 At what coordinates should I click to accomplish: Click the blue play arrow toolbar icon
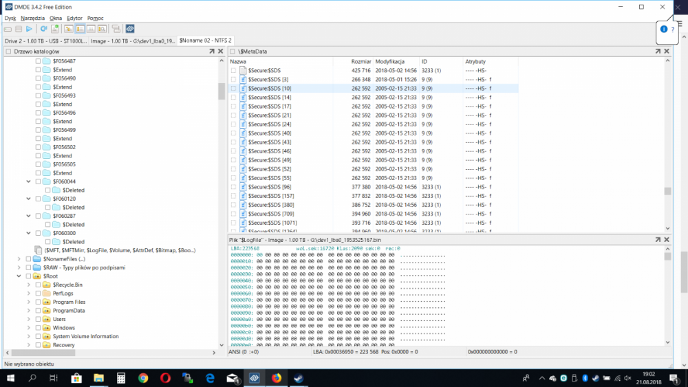tap(29, 29)
